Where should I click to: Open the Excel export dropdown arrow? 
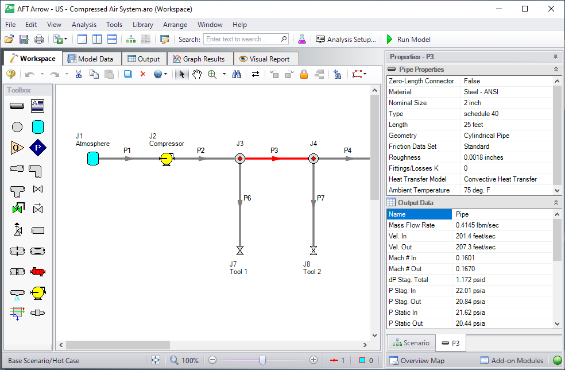click(65, 39)
